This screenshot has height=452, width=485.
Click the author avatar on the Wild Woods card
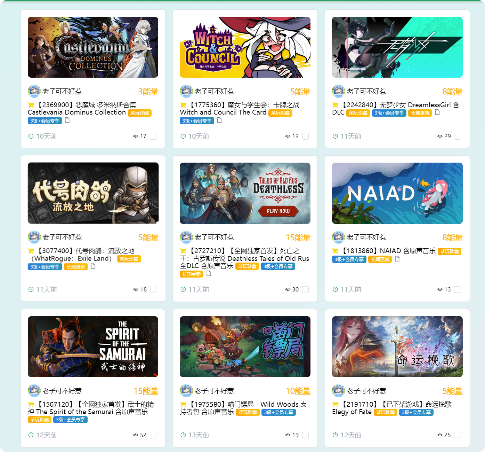click(186, 391)
